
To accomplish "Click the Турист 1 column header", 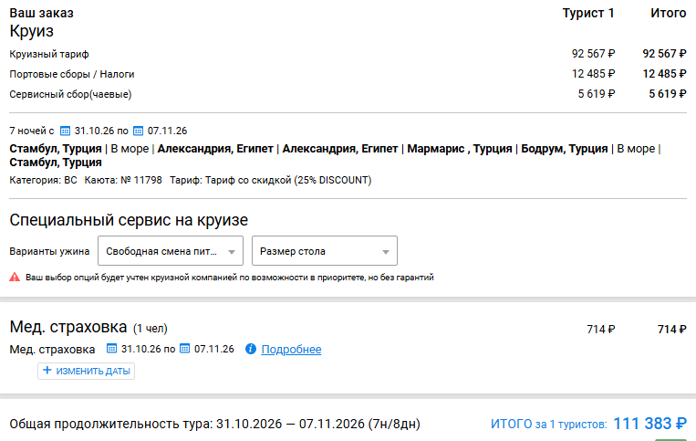I will click(x=588, y=14).
